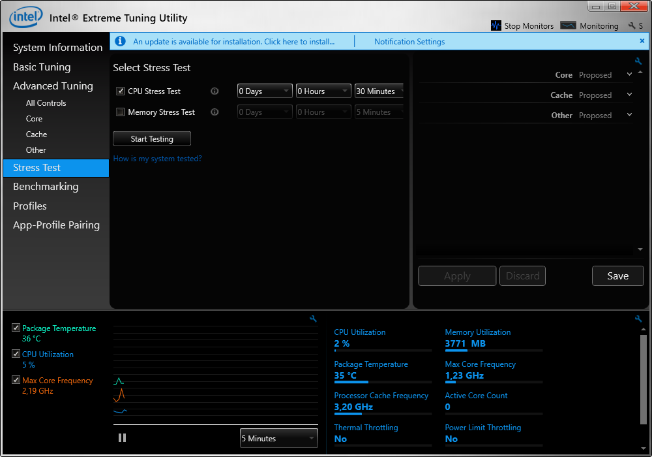The width and height of the screenshot is (652, 457).
Task: Open App-Profile Pairing page
Action: point(56,225)
